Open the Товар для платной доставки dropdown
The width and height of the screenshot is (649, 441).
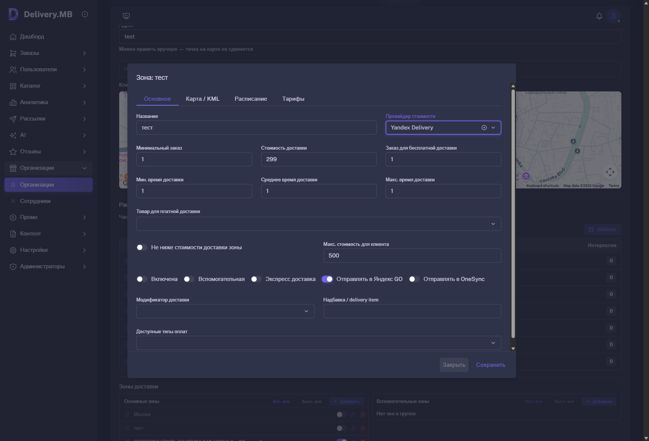(319, 224)
